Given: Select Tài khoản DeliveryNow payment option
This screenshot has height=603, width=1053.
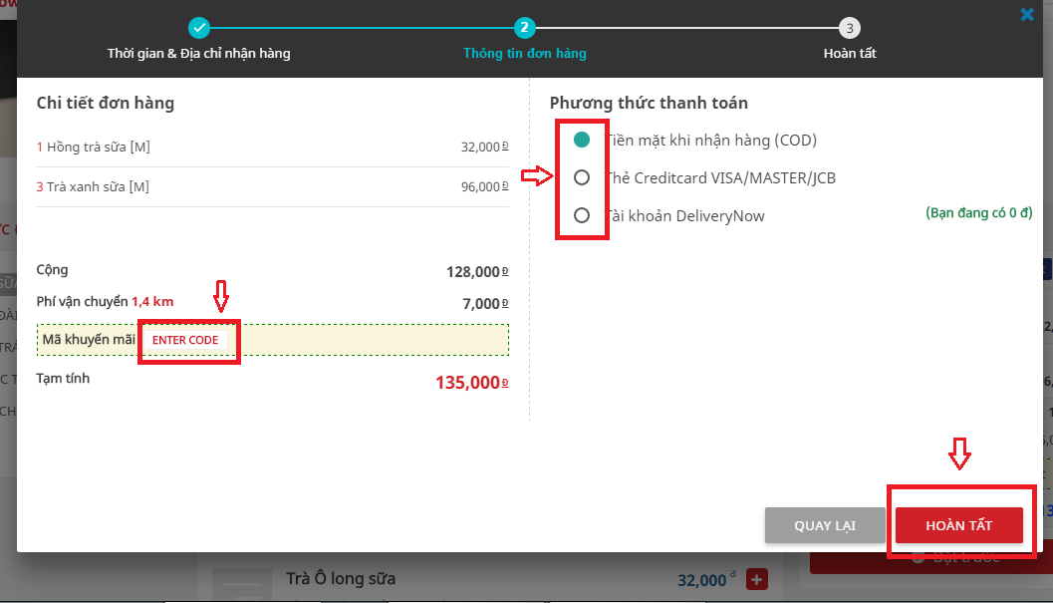Looking at the screenshot, I should (583, 216).
